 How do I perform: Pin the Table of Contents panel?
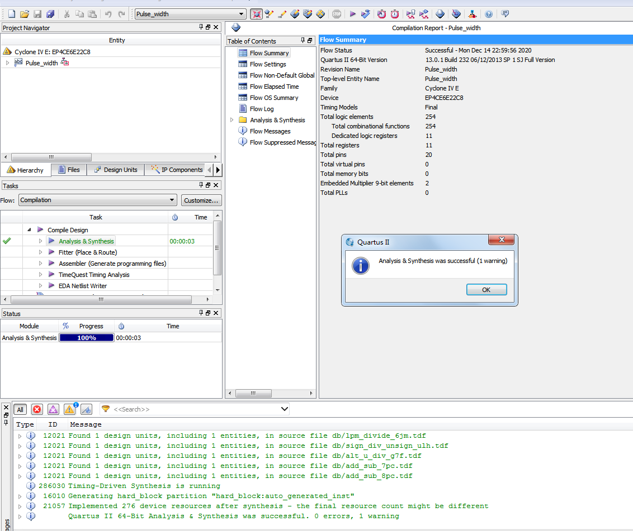[x=303, y=40]
